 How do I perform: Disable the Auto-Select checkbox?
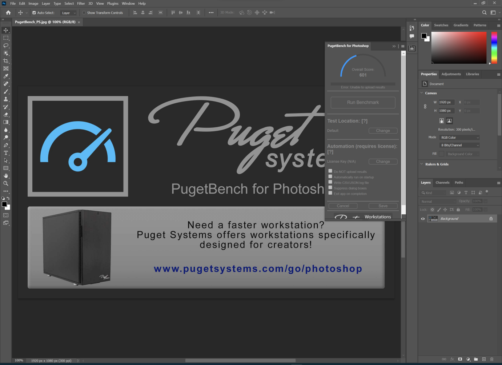34,13
